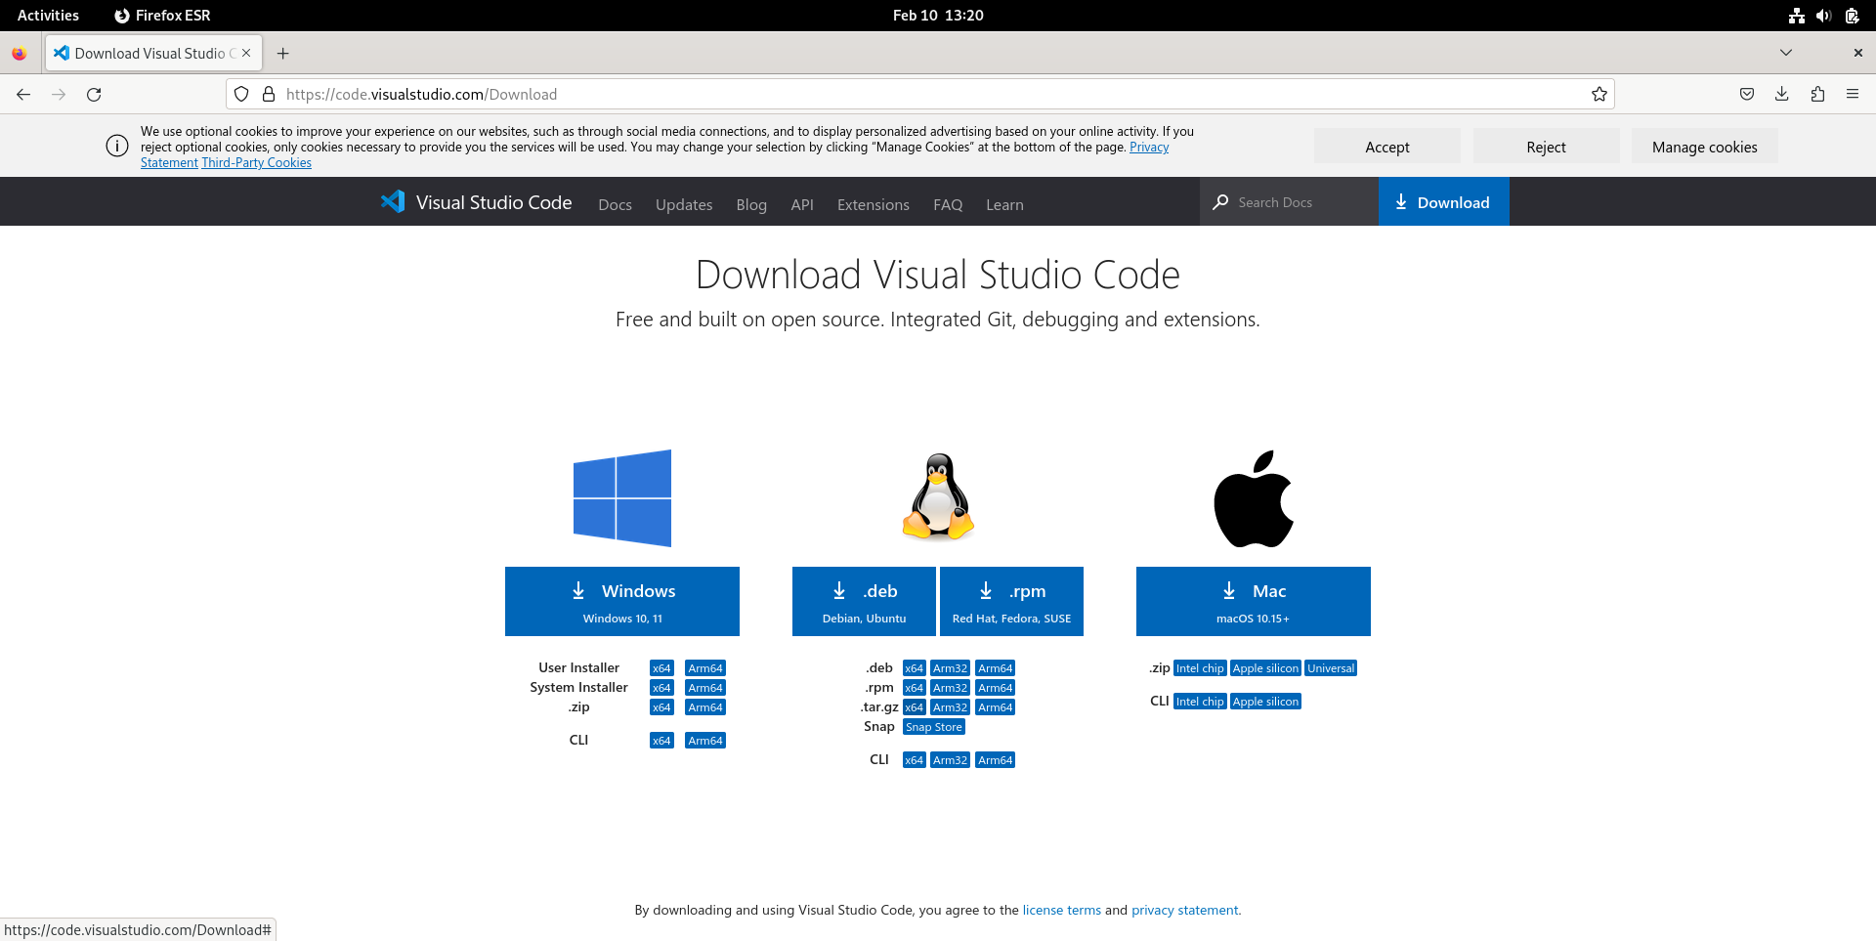Image resolution: width=1876 pixels, height=941 pixels.
Task: Expand the list all tabs chevron
Action: (1786, 53)
